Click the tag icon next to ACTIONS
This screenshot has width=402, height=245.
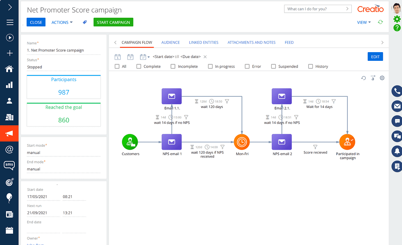coord(84,22)
